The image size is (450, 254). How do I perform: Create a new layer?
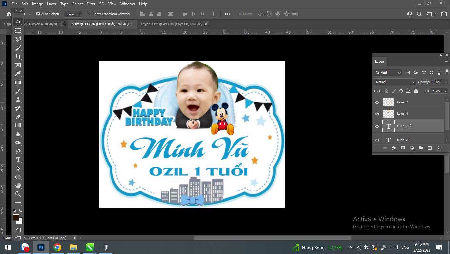pyautogui.click(x=430, y=148)
